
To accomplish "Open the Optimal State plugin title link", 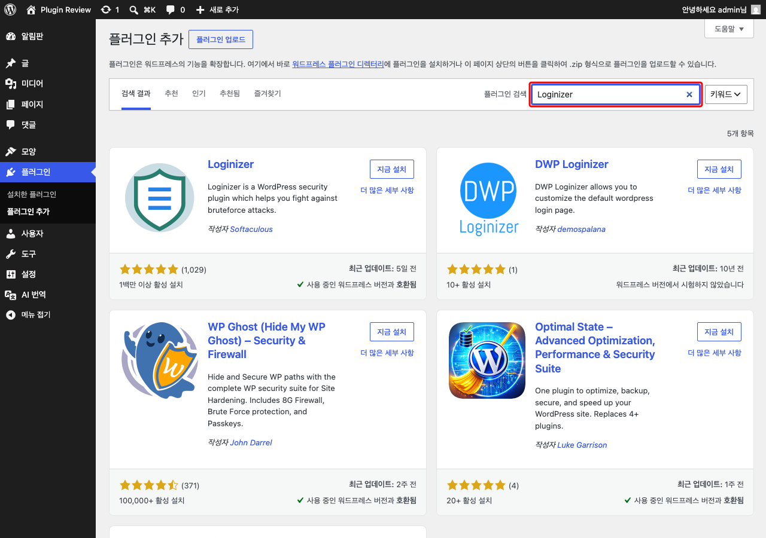I will coord(595,348).
